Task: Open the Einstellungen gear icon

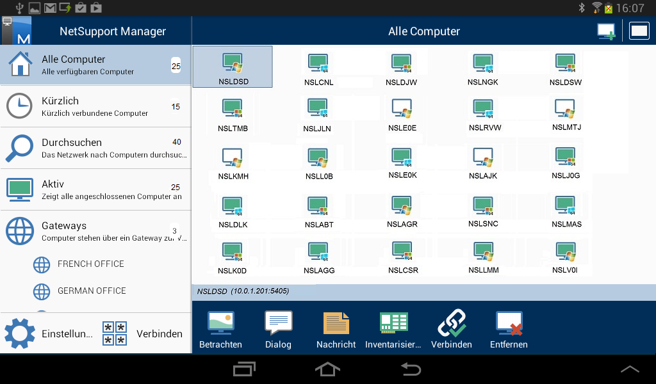Action: pyautogui.click(x=20, y=333)
